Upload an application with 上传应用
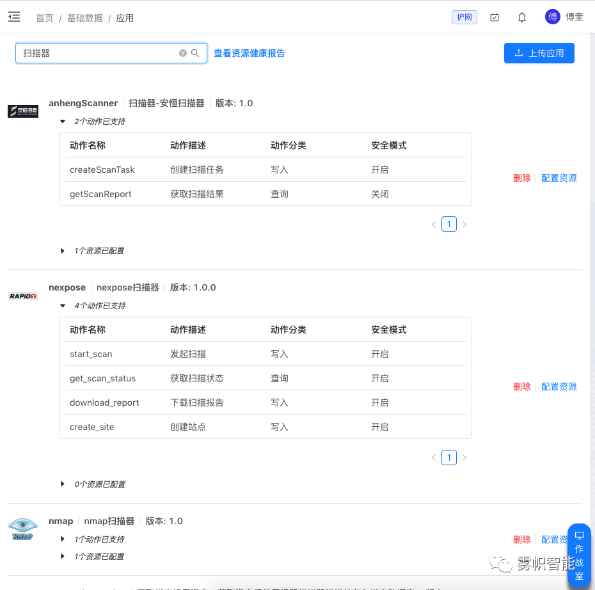Screen dimensions: 595x590 tap(539, 53)
